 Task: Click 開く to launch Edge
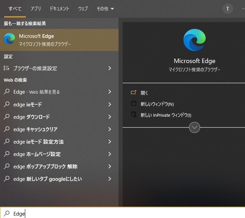(144, 93)
